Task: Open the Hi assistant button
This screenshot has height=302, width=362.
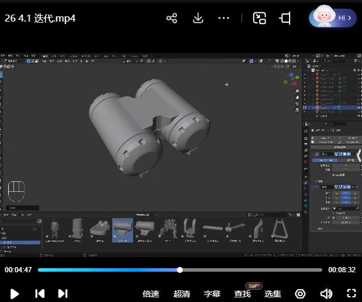Action: point(332,18)
